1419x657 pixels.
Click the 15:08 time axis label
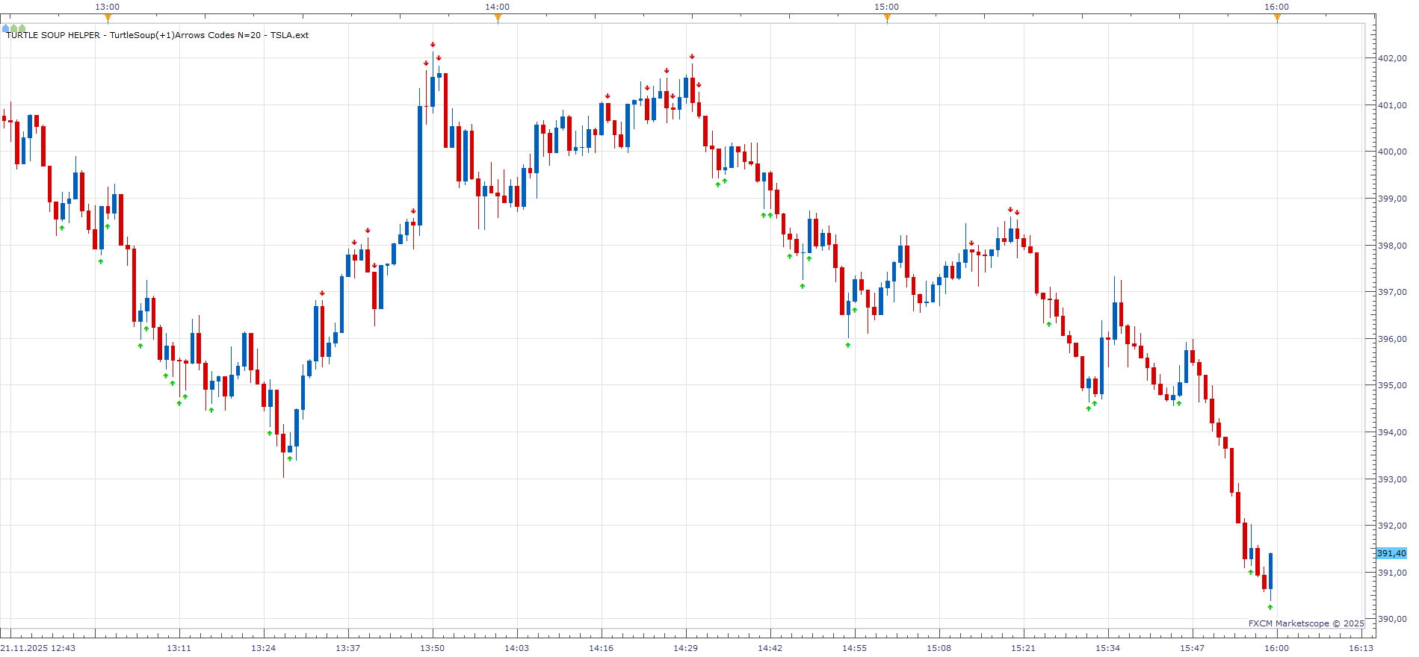coord(939,648)
